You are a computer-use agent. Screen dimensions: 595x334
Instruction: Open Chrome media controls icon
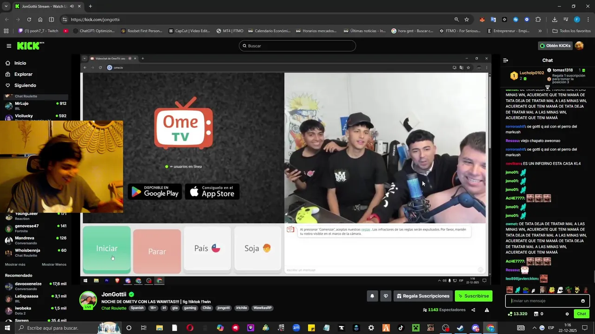coord(566,19)
